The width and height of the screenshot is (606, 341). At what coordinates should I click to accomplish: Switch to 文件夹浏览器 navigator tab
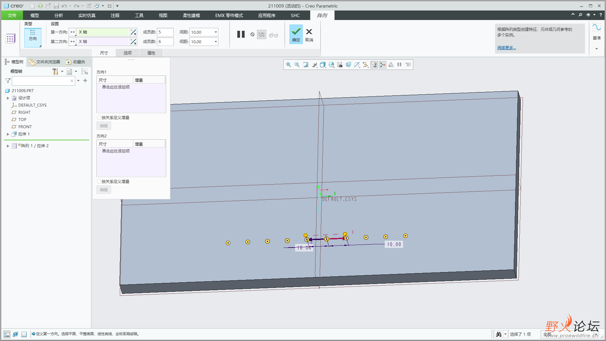(x=45, y=62)
